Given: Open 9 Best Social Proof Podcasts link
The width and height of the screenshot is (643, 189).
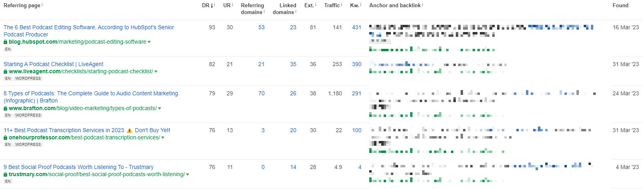Looking at the screenshot, I should (79, 167).
